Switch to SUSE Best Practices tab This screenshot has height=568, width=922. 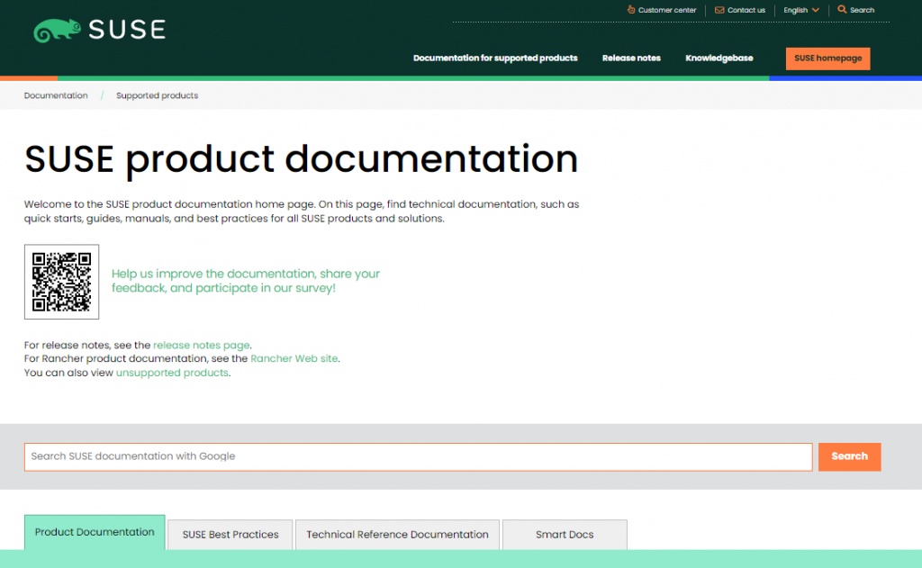point(230,535)
